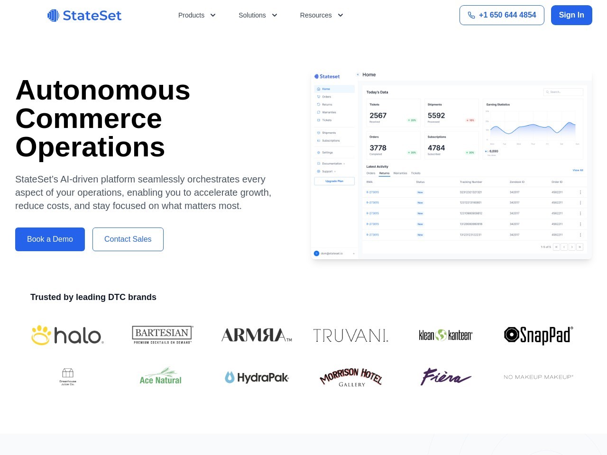
Task: Click the Ace Natural brand logo
Action: [161, 376]
